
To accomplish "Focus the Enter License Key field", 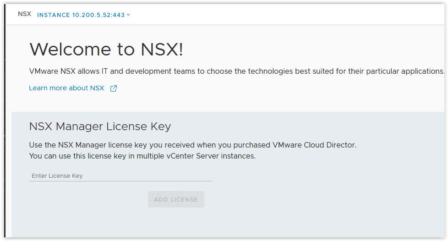I will click(120, 176).
